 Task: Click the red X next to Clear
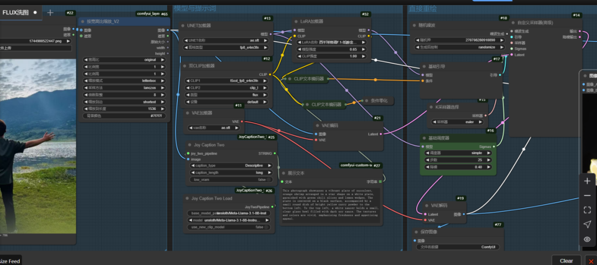pos(591,261)
